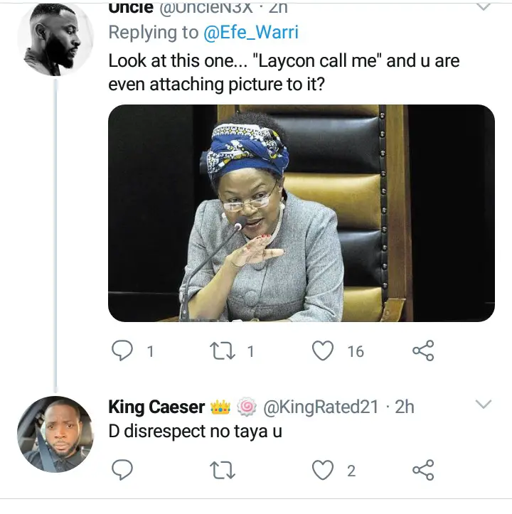Open King Caeser's profile by display name
This screenshot has width=512, height=514.
156,407
